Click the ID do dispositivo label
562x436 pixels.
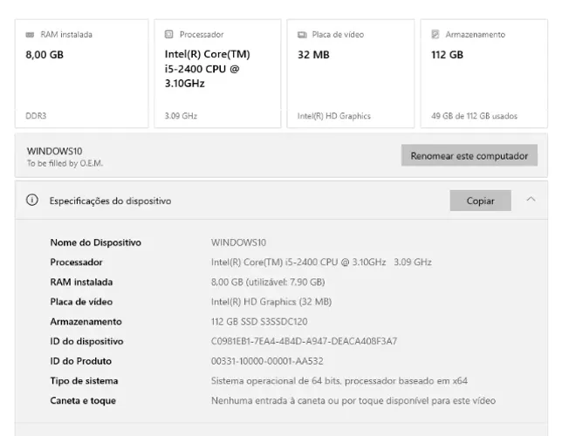tap(86, 342)
